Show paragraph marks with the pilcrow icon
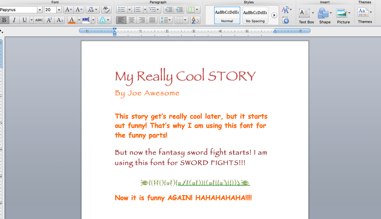This screenshot has width=381, height=219. click(286, 21)
